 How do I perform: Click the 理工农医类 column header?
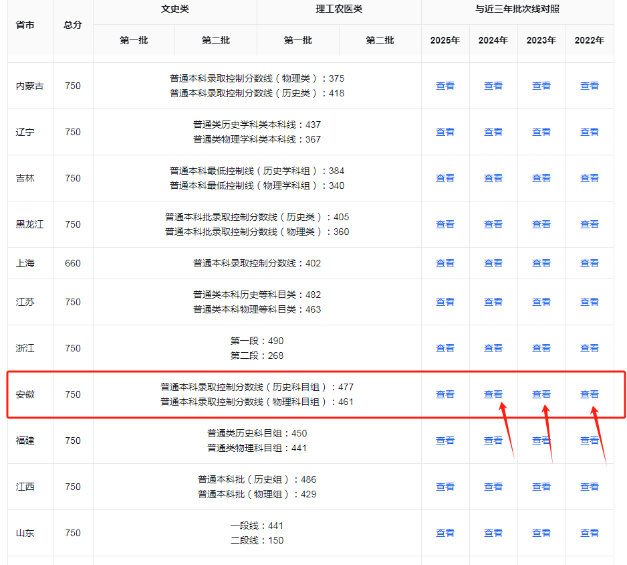339,9
